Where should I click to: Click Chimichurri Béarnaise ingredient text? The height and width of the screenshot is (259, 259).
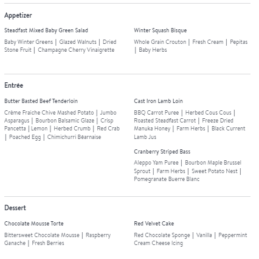click(74, 137)
